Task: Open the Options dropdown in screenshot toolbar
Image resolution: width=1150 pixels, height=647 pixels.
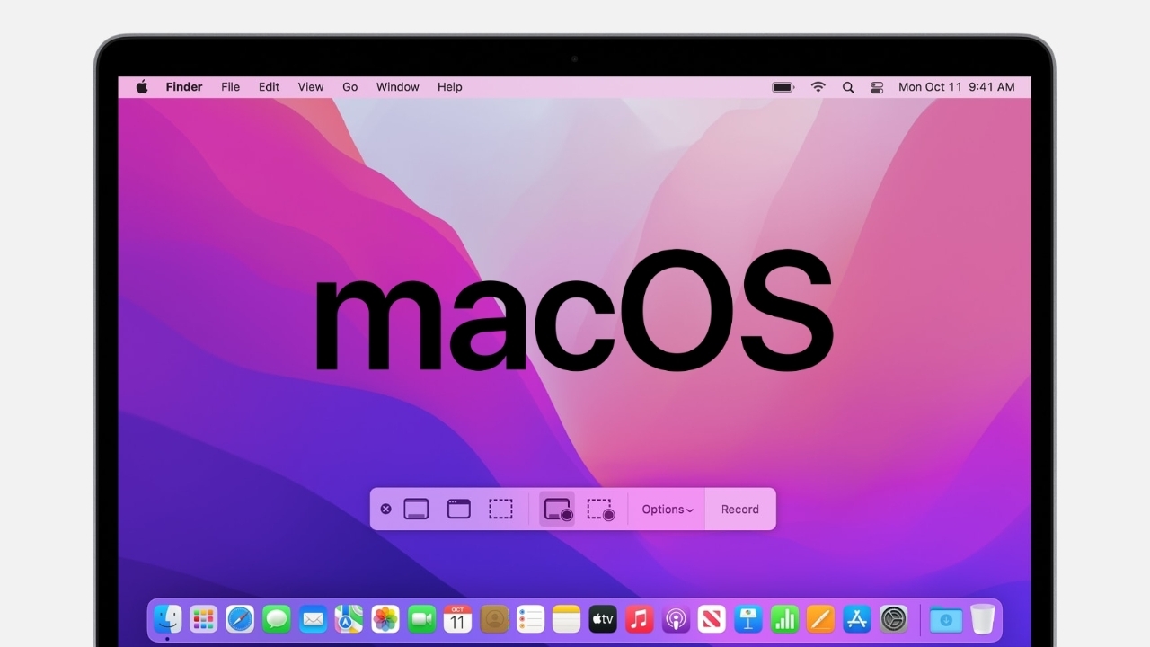Action: coord(667,510)
